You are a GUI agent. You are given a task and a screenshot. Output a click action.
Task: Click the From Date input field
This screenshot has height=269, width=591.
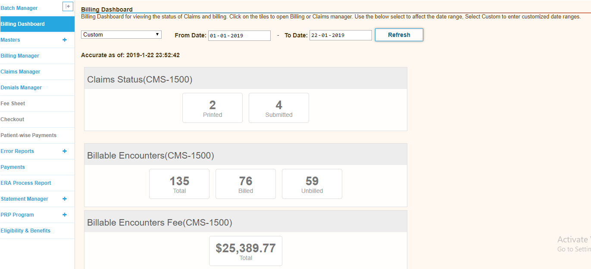click(x=239, y=36)
